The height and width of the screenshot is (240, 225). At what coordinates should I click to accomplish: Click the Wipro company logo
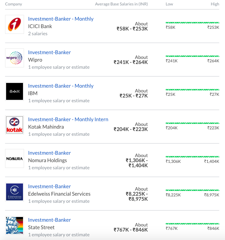(x=15, y=58)
